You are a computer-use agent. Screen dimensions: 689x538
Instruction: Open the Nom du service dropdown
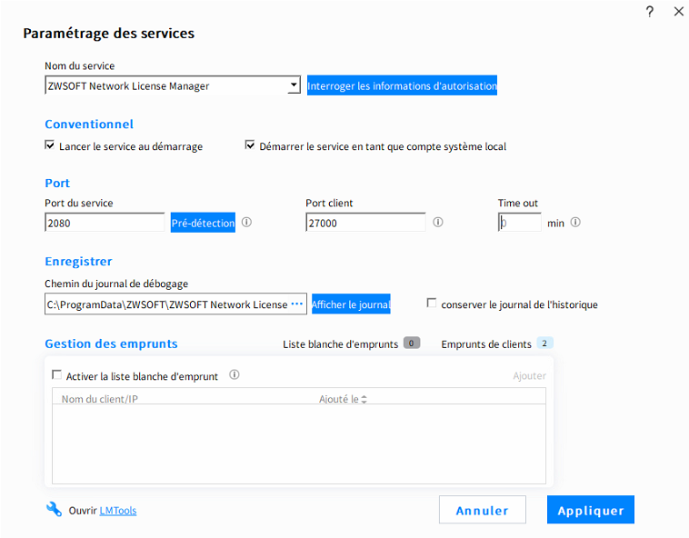click(294, 85)
